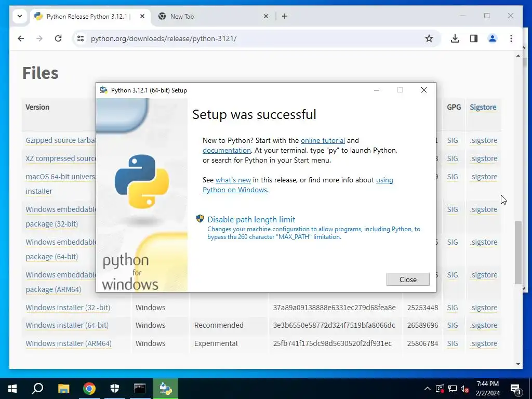Click scrollbar up arrow at page top

point(518,56)
